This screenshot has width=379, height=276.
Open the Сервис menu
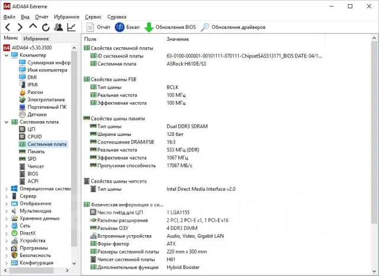(x=93, y=17)
